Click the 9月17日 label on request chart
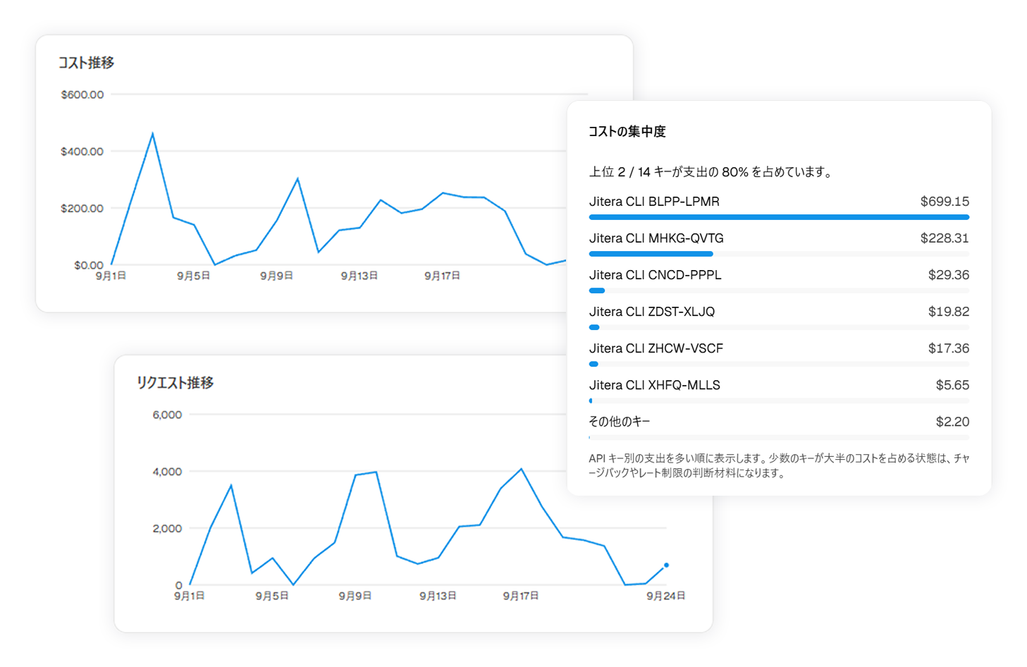 coord(520,596)
